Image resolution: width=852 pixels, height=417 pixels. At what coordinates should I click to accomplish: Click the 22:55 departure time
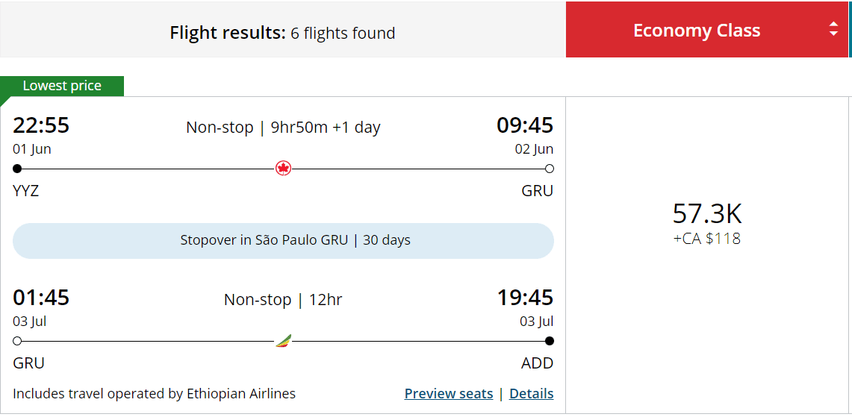coord(41,125)
